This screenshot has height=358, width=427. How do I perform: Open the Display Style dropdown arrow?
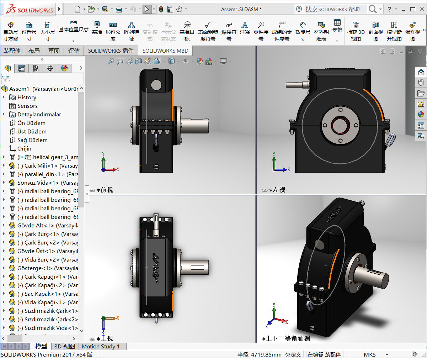pyautogui.click(x=178, y=61)
